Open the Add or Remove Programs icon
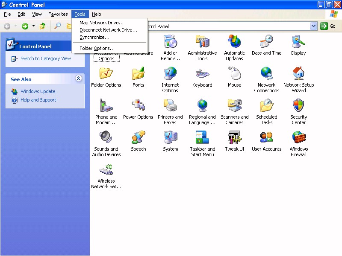 click(170, 48)
